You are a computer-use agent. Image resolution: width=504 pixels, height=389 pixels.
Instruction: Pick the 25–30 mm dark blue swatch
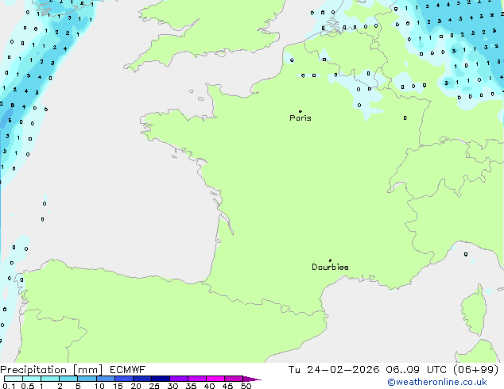160,379
